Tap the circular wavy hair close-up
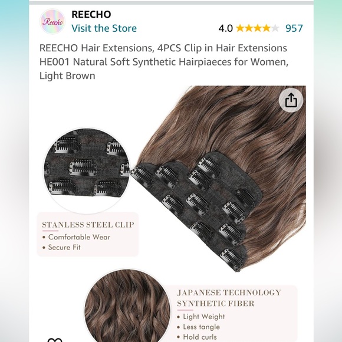 (x=127, y=306)
